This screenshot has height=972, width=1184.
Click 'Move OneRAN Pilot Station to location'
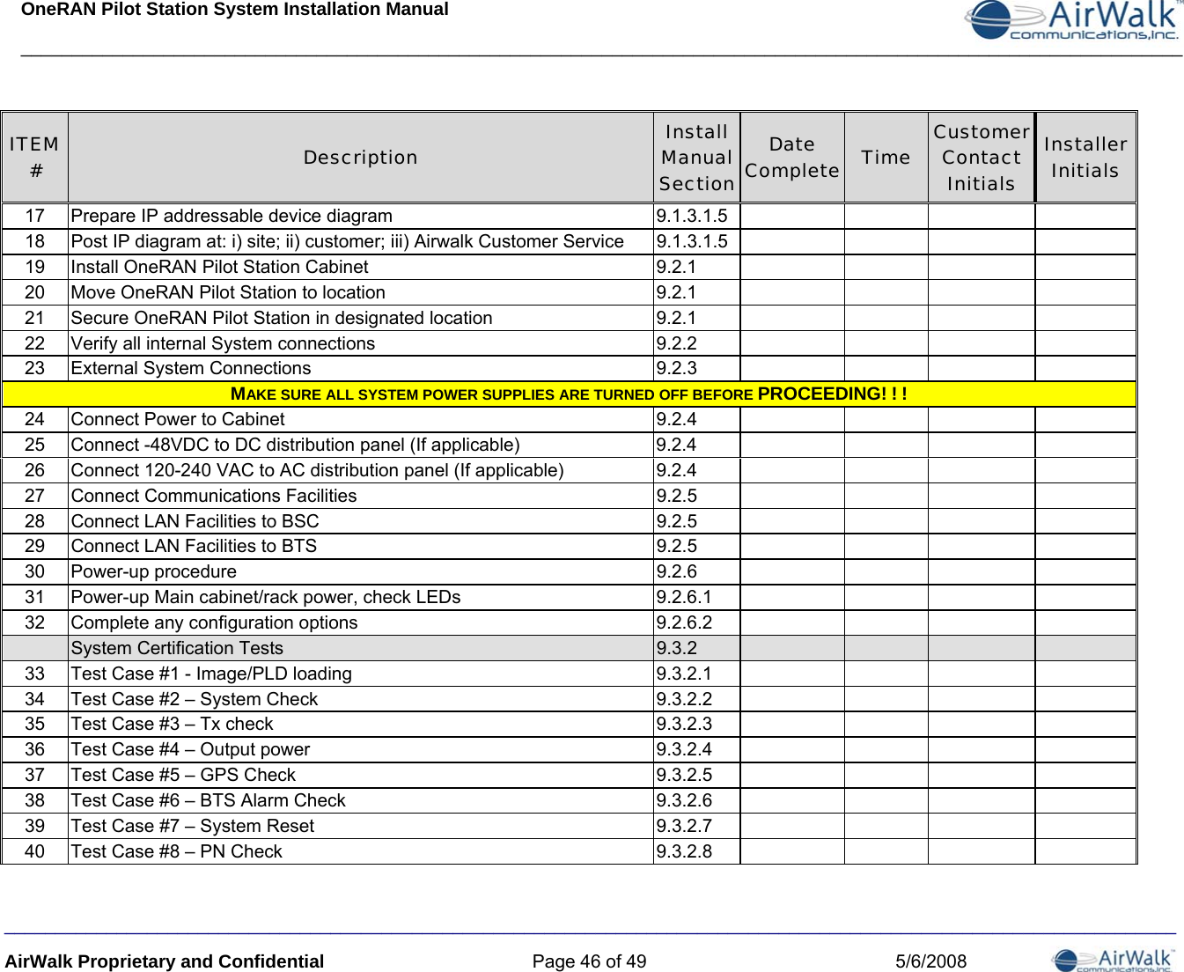coord(228,292)
